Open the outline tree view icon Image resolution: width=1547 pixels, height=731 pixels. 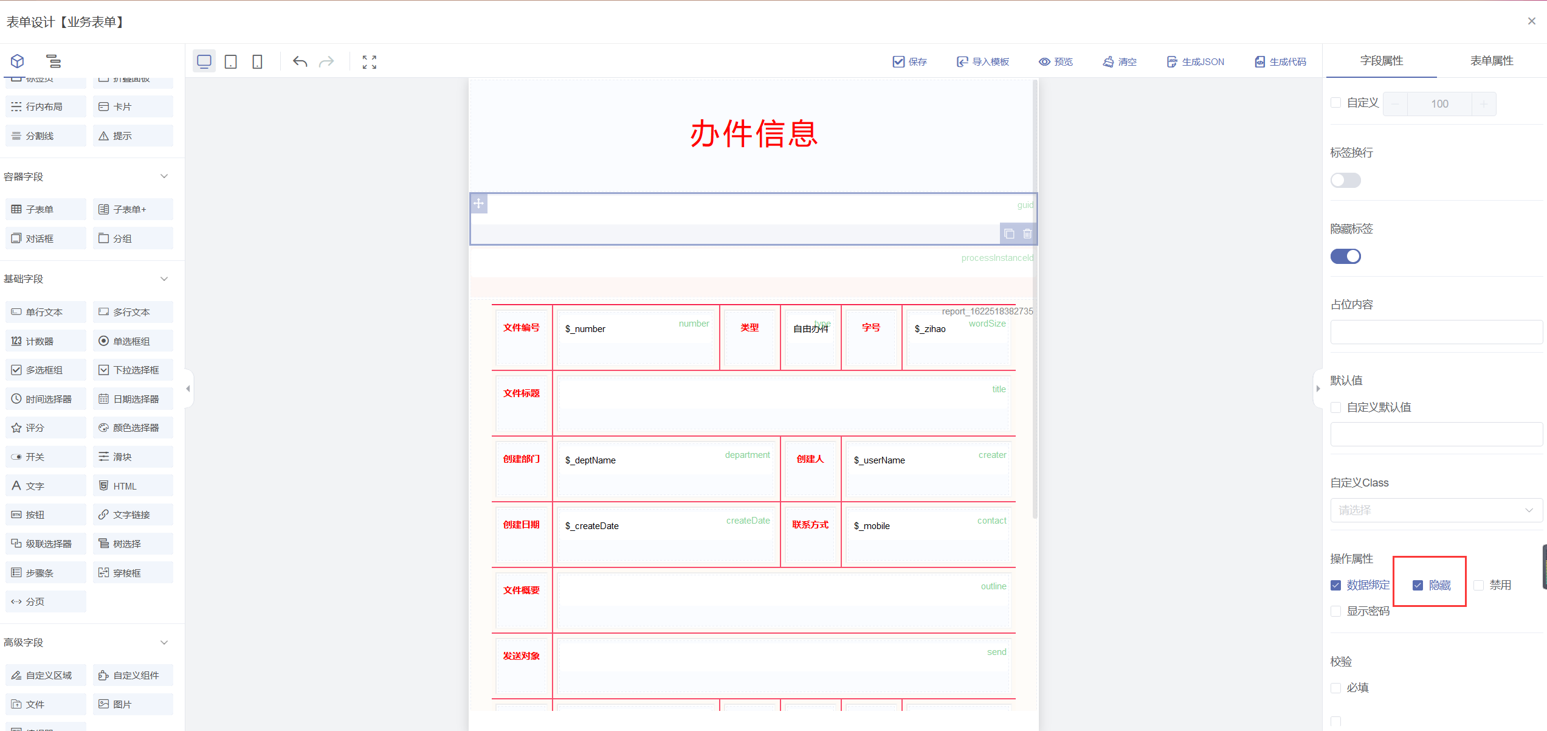(53, 61)
